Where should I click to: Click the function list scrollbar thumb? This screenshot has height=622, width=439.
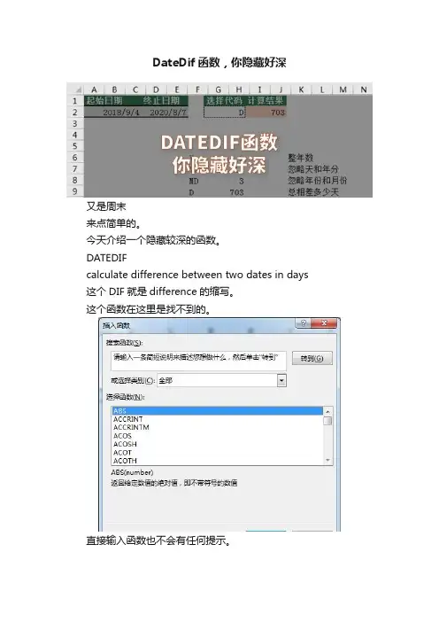pyautogui.click(x=327, y=421)
